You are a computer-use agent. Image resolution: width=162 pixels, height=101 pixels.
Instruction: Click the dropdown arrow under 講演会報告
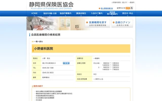(x=81, y=16)
